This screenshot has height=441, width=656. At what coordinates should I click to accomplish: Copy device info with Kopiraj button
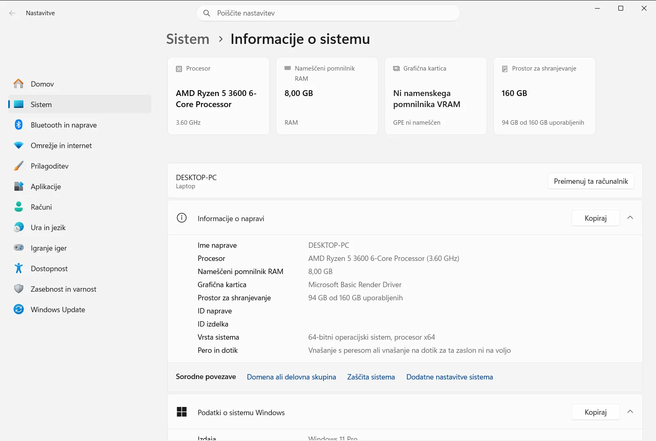point(595,218)
